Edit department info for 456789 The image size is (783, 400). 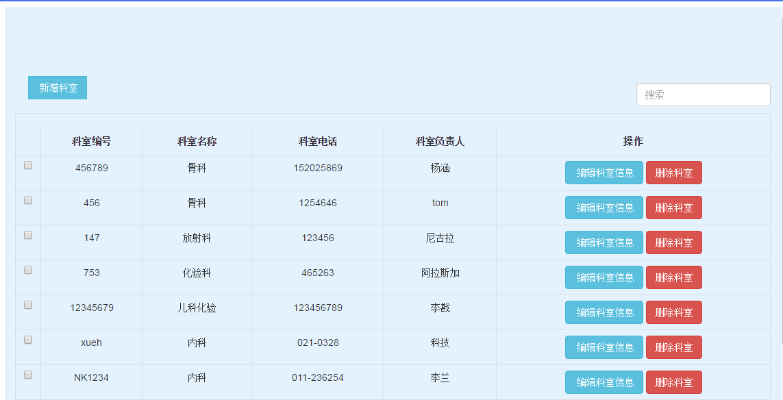coord(604,173)
